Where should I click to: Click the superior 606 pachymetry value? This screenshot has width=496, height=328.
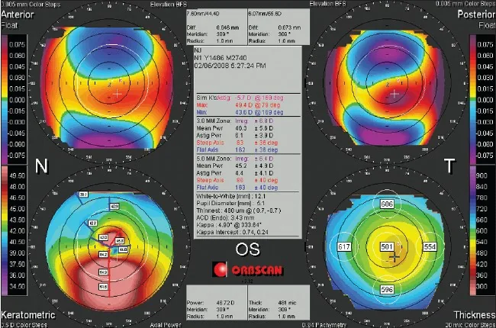click(387, 204)
